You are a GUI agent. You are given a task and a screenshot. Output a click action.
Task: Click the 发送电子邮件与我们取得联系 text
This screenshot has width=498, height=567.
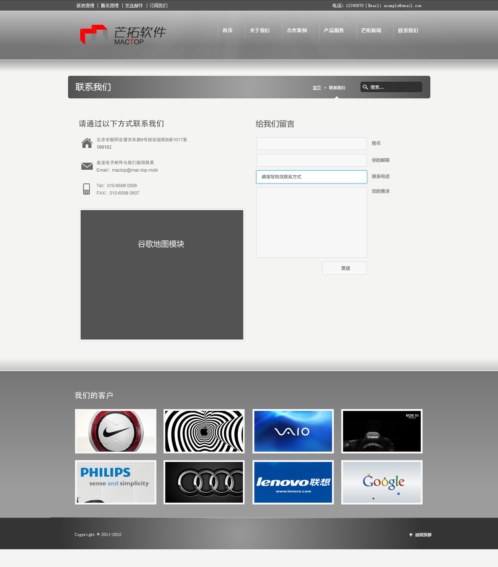click(x=125, y=163)
